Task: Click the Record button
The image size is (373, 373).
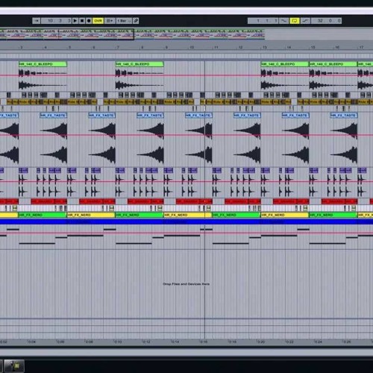Action: pos(89,21)
